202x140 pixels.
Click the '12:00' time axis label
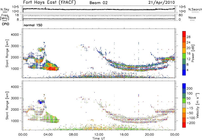99,135
